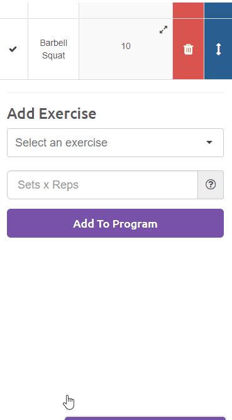
Task: Click the blank area below Add To Program
Action: [x=115, y=308]
